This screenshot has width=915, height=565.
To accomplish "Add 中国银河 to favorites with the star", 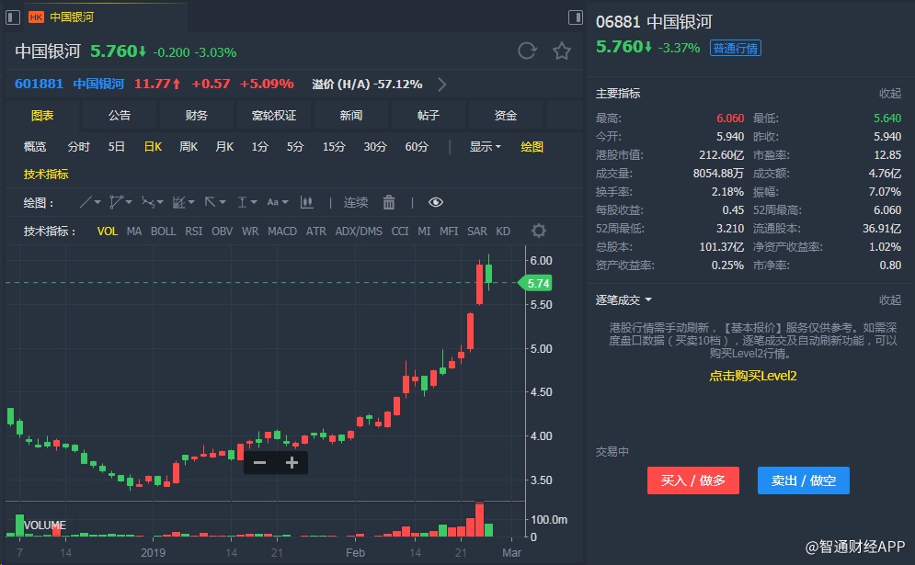I will point(561,51).
